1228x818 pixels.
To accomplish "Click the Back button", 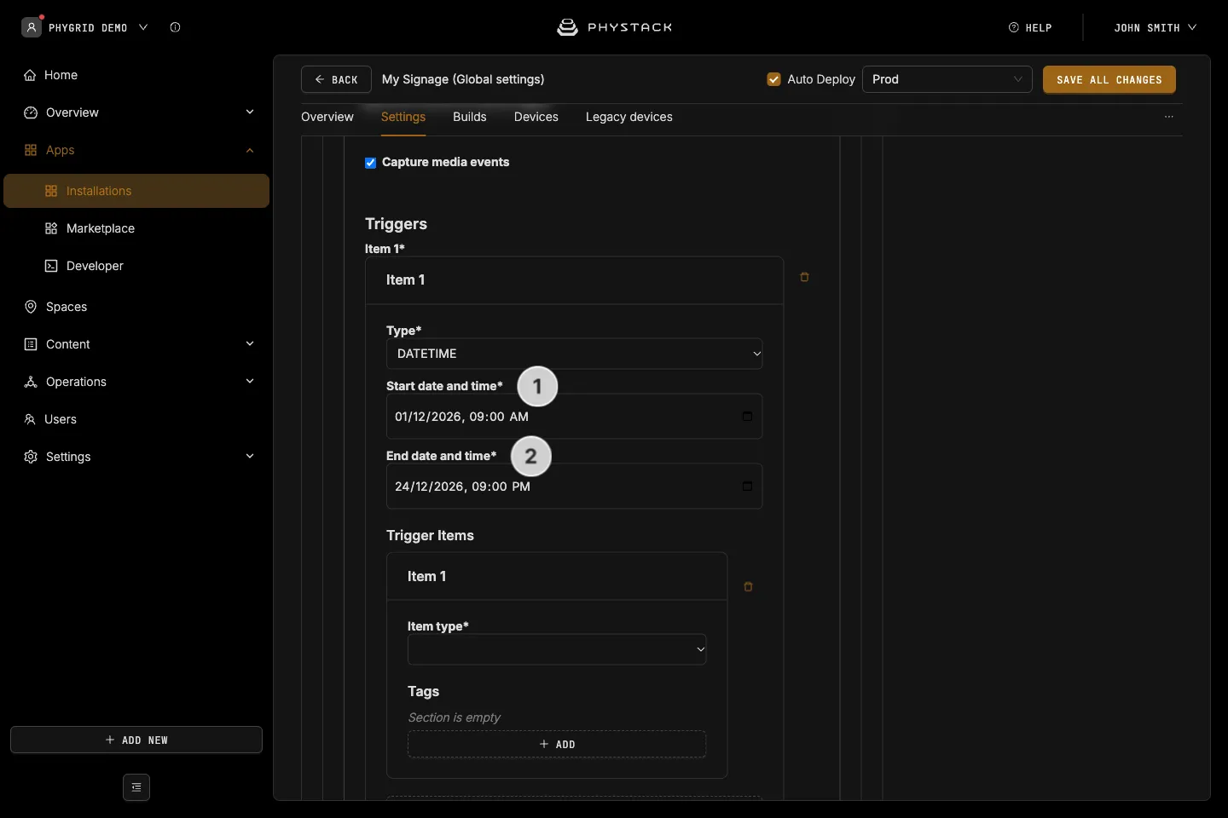I will (336, 79).
